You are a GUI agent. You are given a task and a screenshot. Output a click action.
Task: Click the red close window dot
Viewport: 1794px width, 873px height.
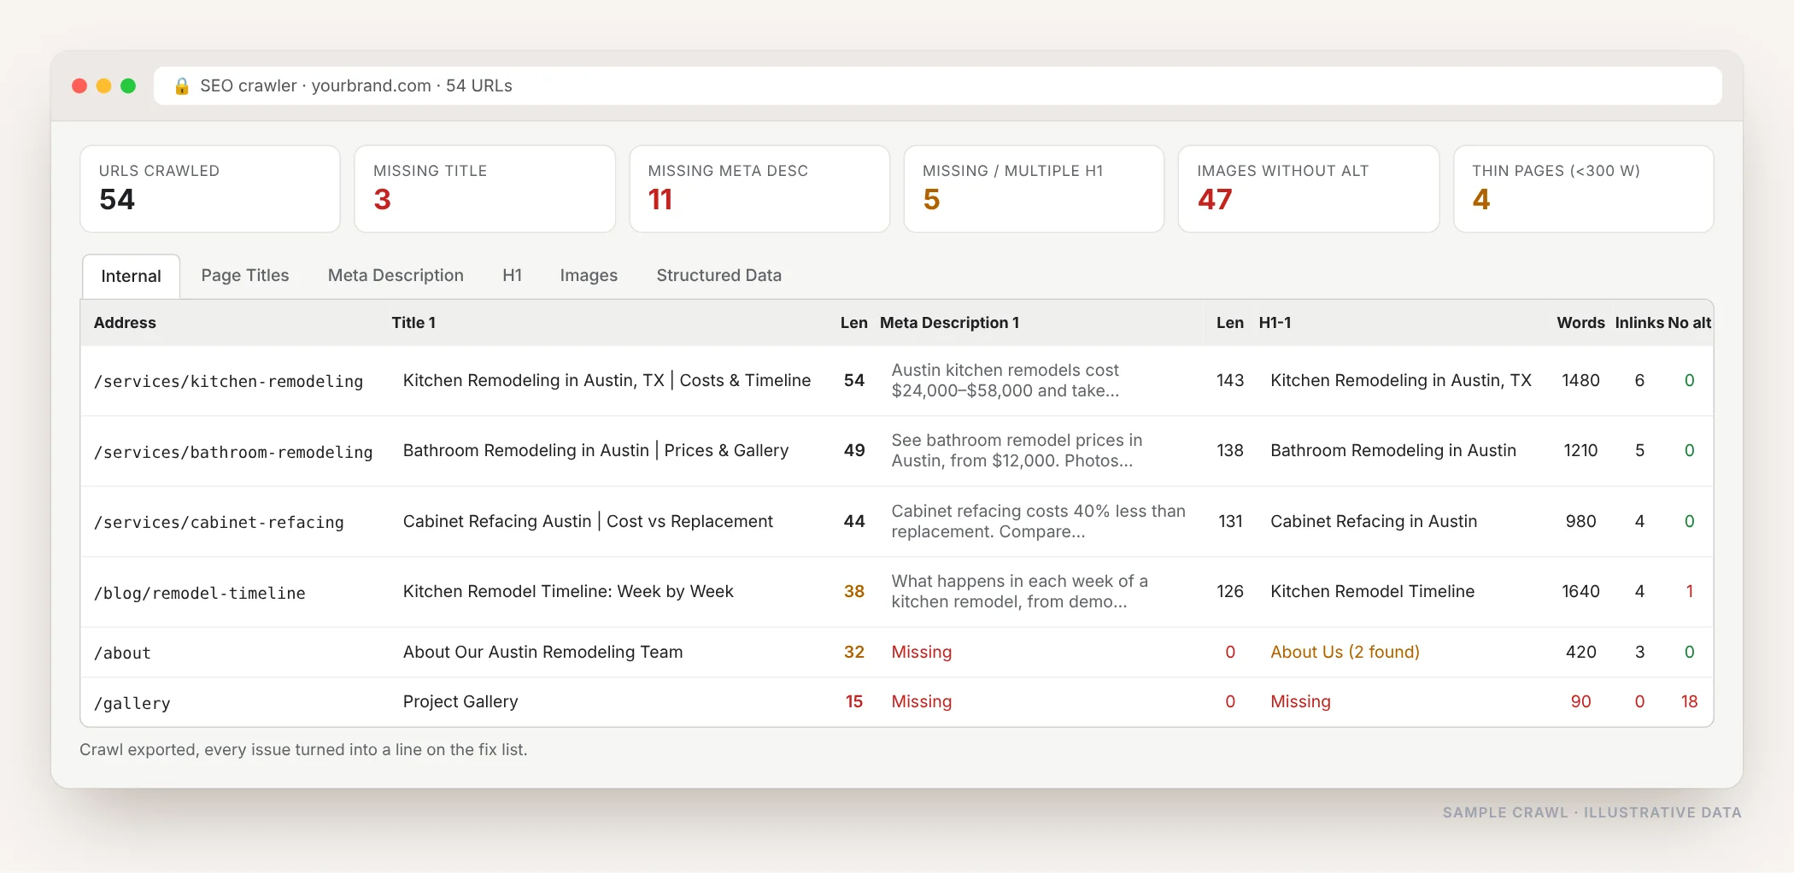(79, 85)
